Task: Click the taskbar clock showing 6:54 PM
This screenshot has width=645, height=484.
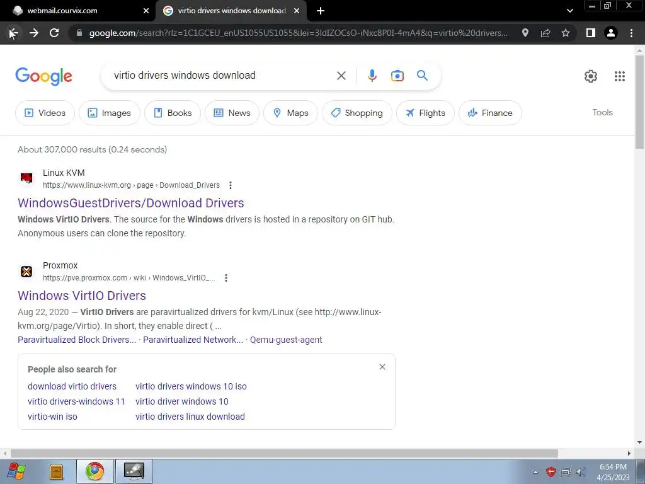Action: (x=613, y=472)
